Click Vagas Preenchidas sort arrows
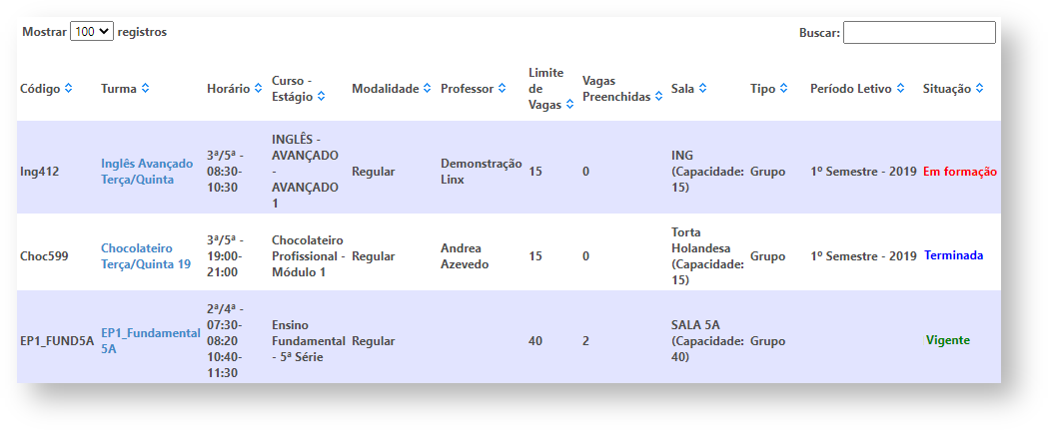The width and height of the screenshot is (1049, 431). [659, 97]
